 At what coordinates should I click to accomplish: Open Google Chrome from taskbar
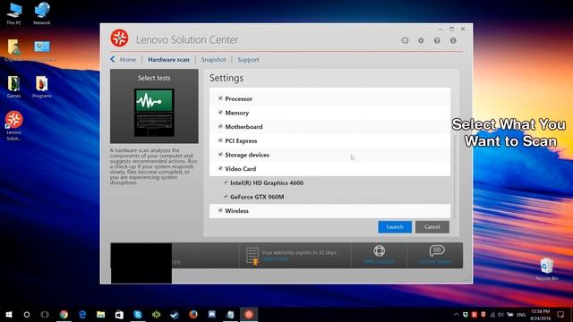tap(64, 314)
